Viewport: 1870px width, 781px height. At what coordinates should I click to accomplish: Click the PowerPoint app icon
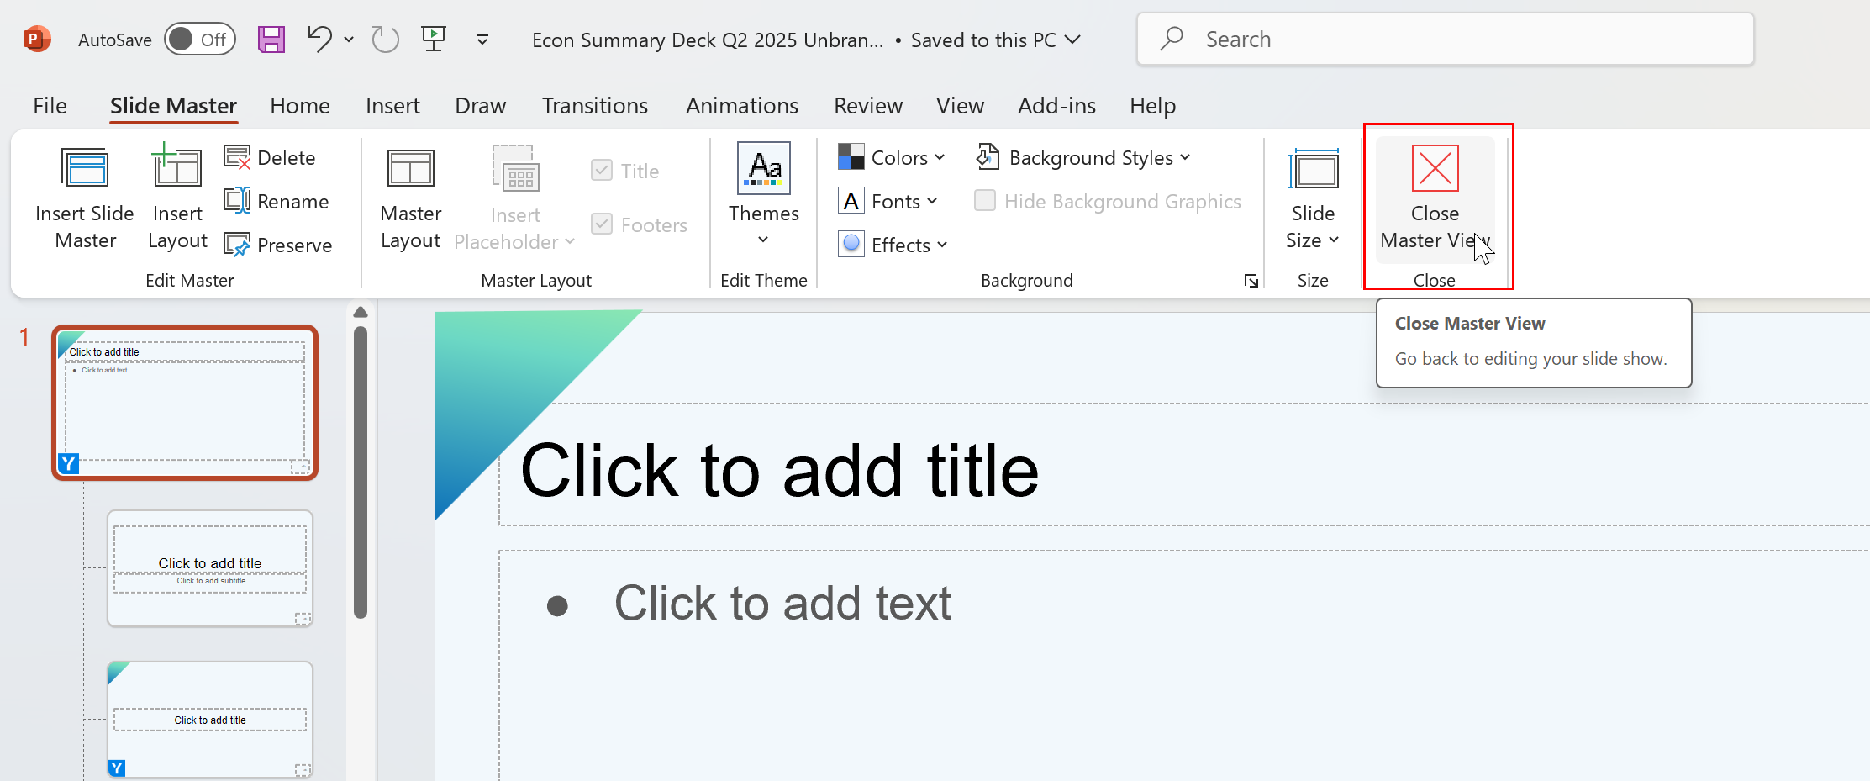[36, 39]
